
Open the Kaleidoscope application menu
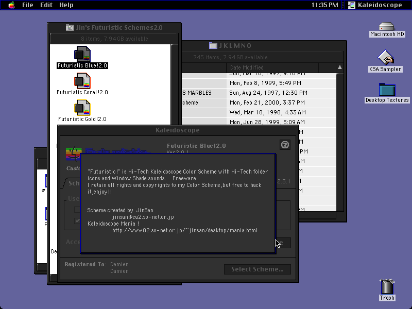click(x=375, y=5)
